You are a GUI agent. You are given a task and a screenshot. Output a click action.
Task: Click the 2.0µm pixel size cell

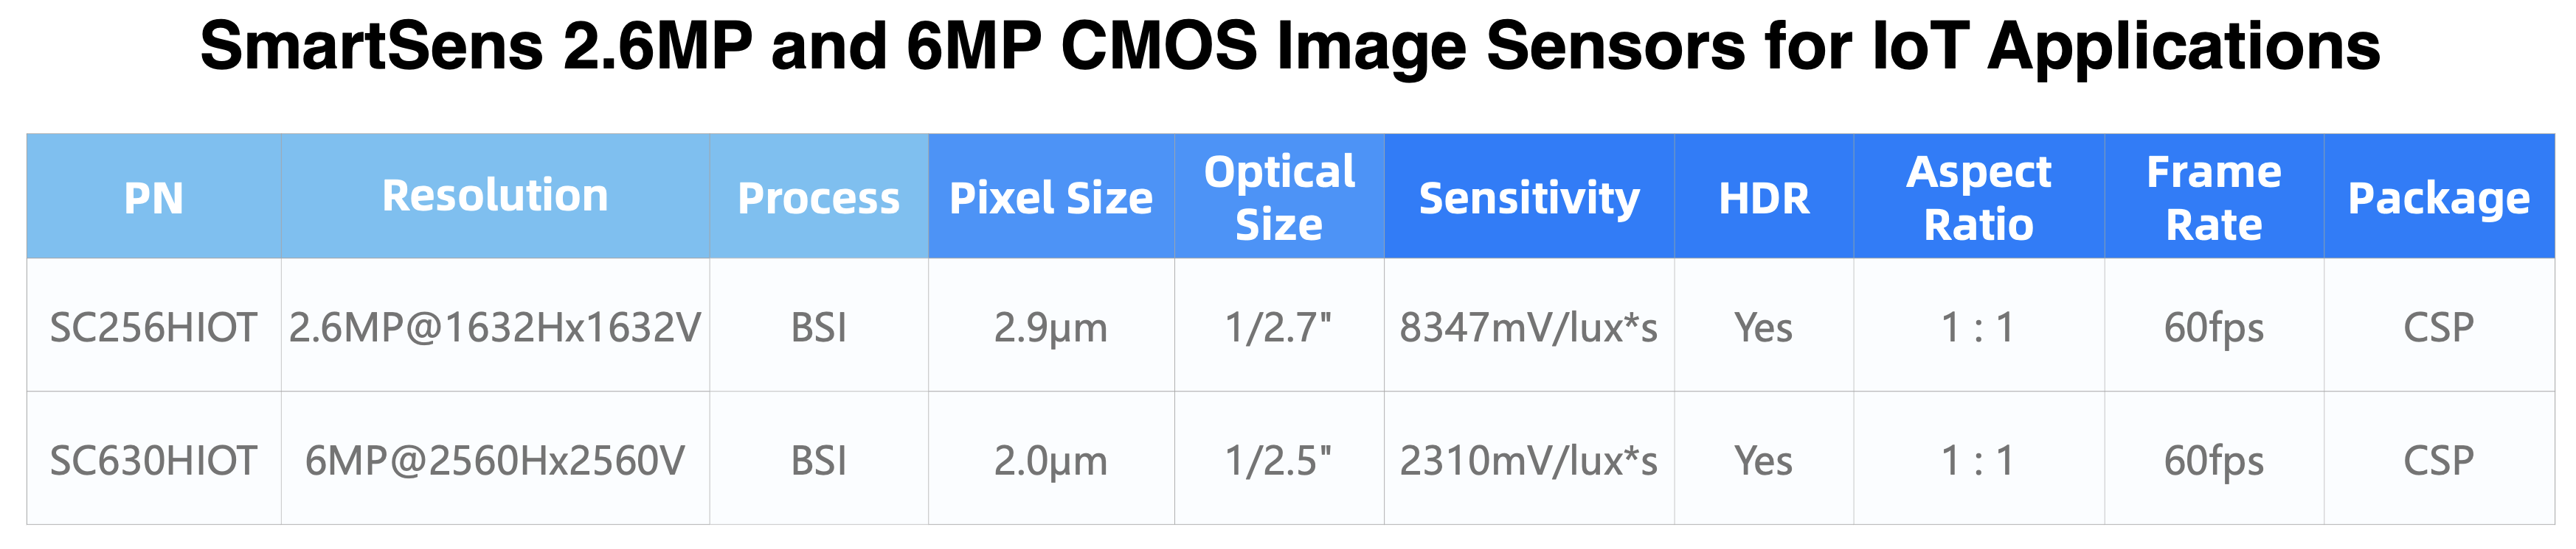pos(1050,460)
